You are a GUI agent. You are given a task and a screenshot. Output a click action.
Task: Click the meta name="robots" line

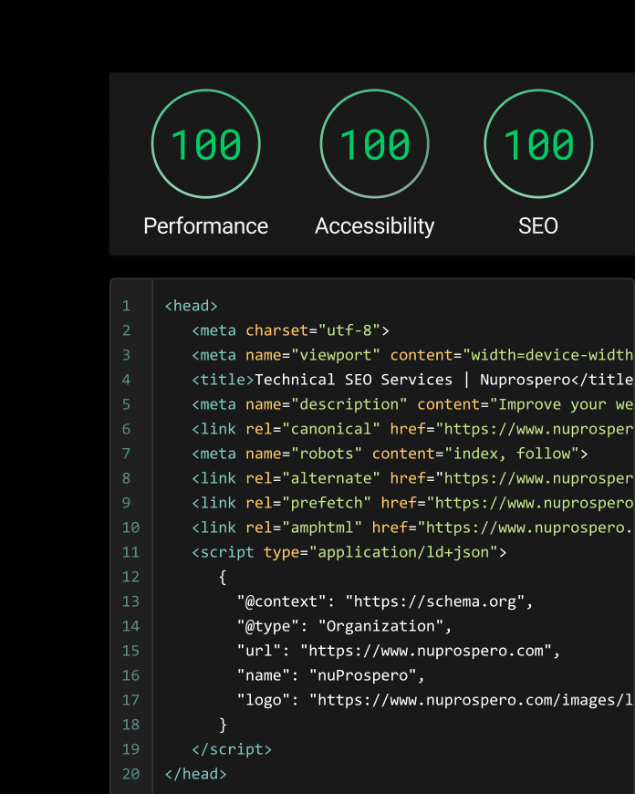pos(390,454)
